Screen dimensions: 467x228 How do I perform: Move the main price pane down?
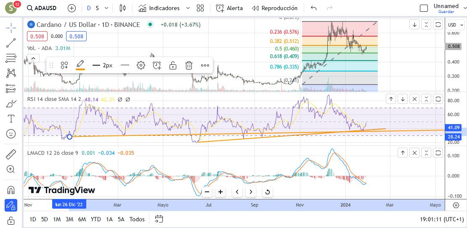point(414,25)
